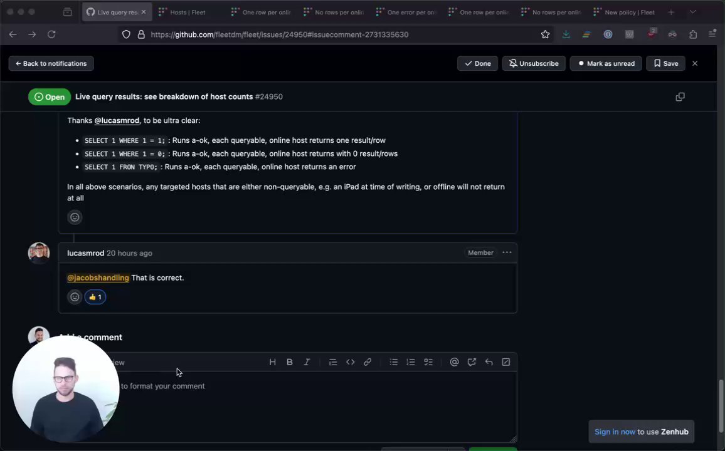The image size is (725, 451).
Task: Mark notification as unread
Action: click(x=606, y=64)
